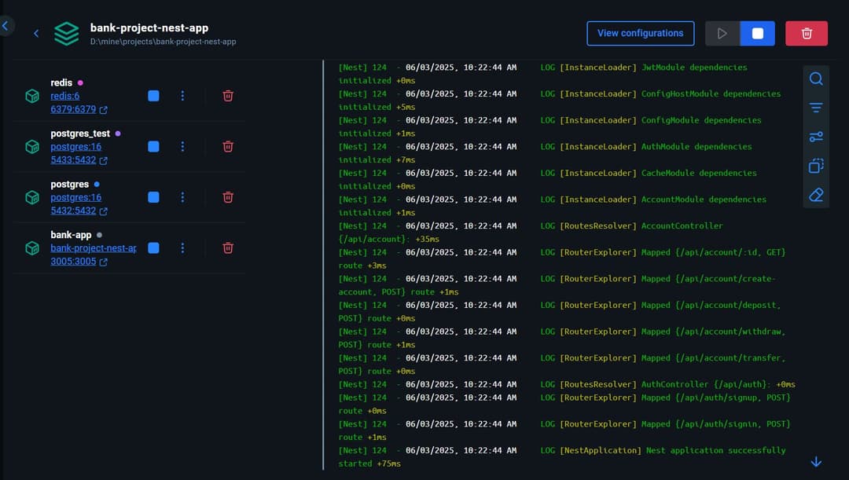Stop the redis container
Screen dimensions: 849x480
[x=153, y=96]
